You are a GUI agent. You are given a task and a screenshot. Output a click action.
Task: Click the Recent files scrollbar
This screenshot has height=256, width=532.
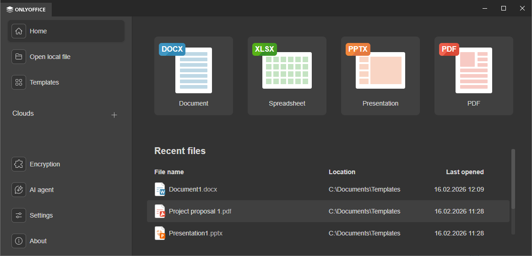point(513,178)
